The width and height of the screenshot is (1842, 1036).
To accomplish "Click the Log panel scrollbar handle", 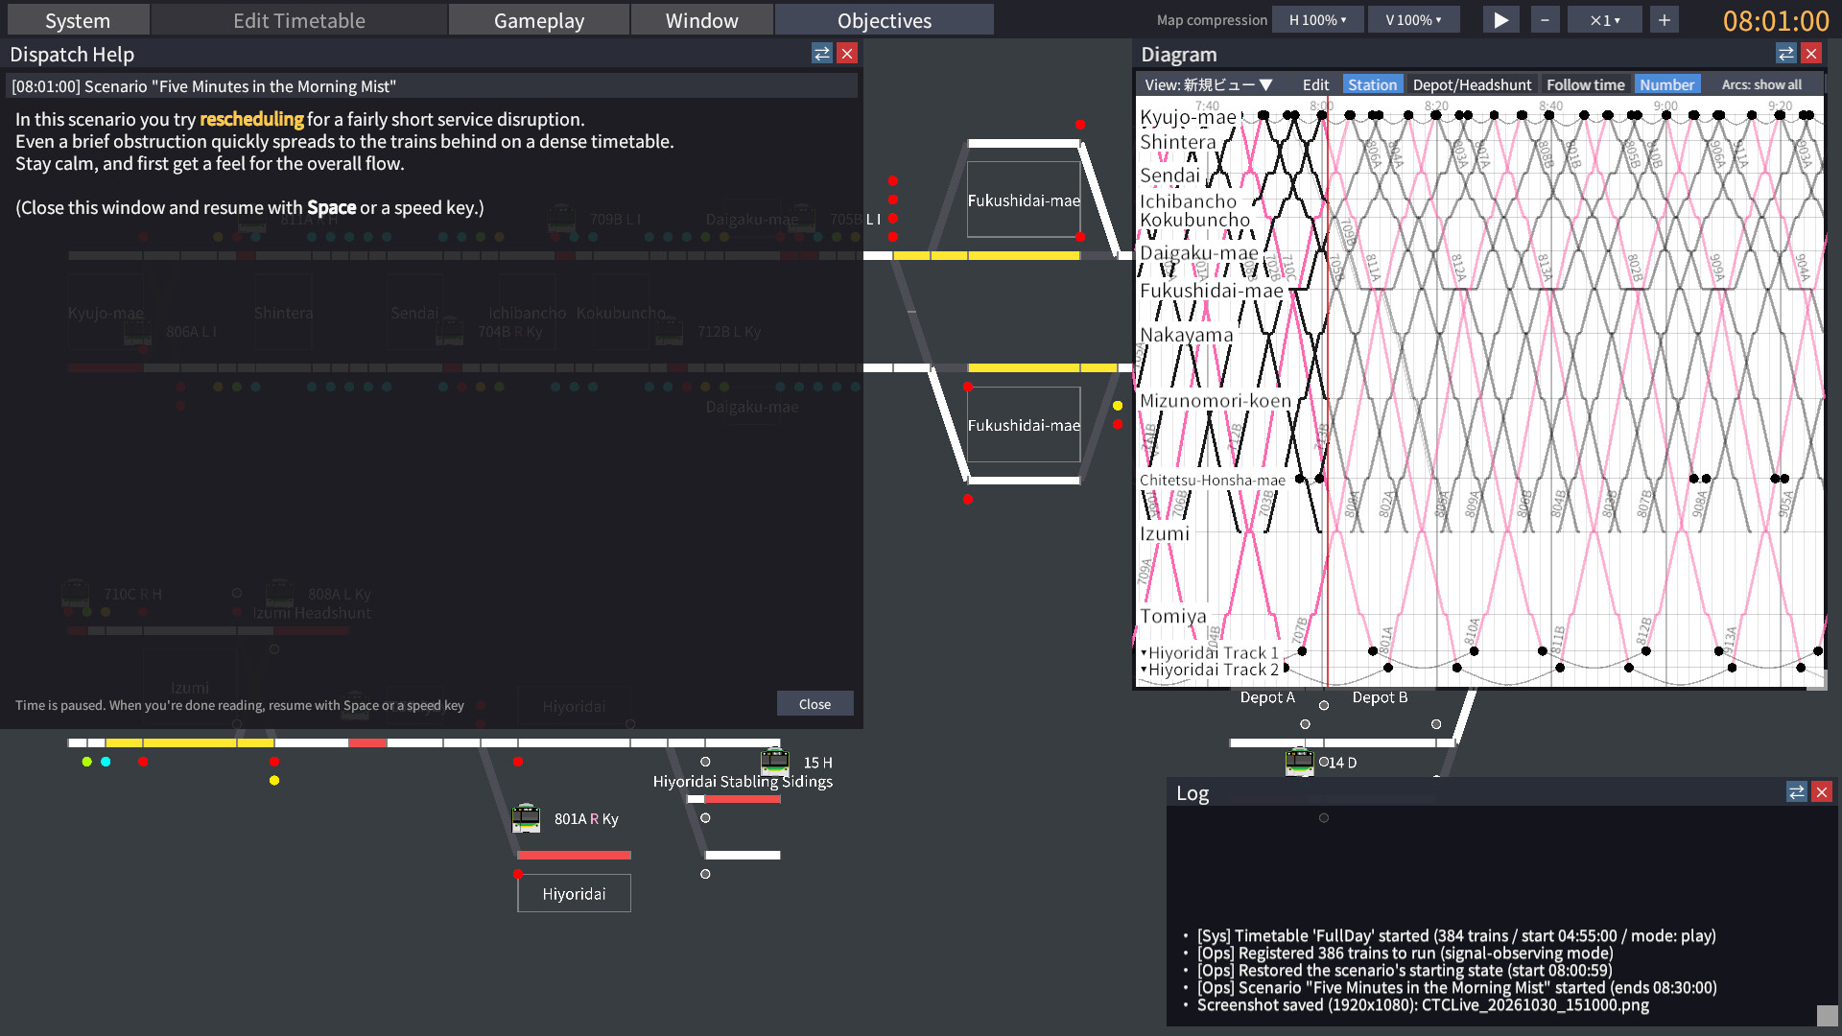I will click(x=1827, y=1015).
